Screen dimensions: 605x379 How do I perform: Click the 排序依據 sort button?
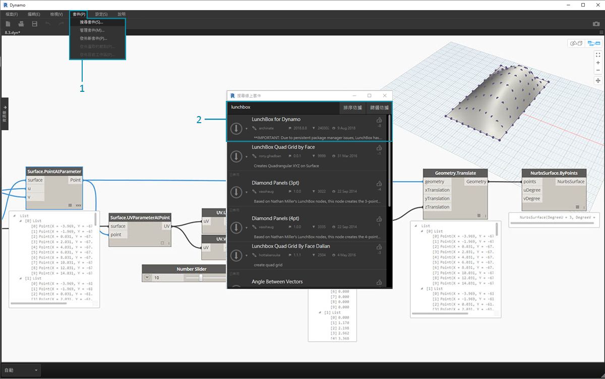tap(353, 107)
